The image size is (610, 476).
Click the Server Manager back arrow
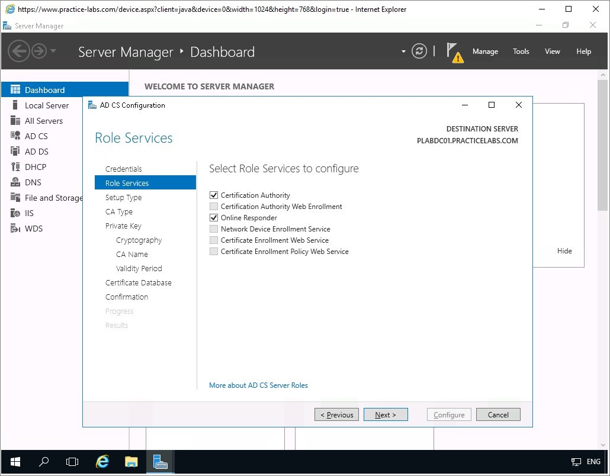click(19, 51)
